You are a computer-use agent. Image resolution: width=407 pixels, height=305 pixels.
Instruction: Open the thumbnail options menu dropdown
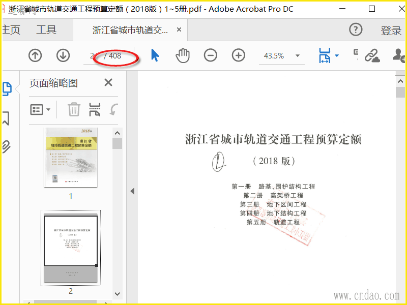(x=40, y=110)
